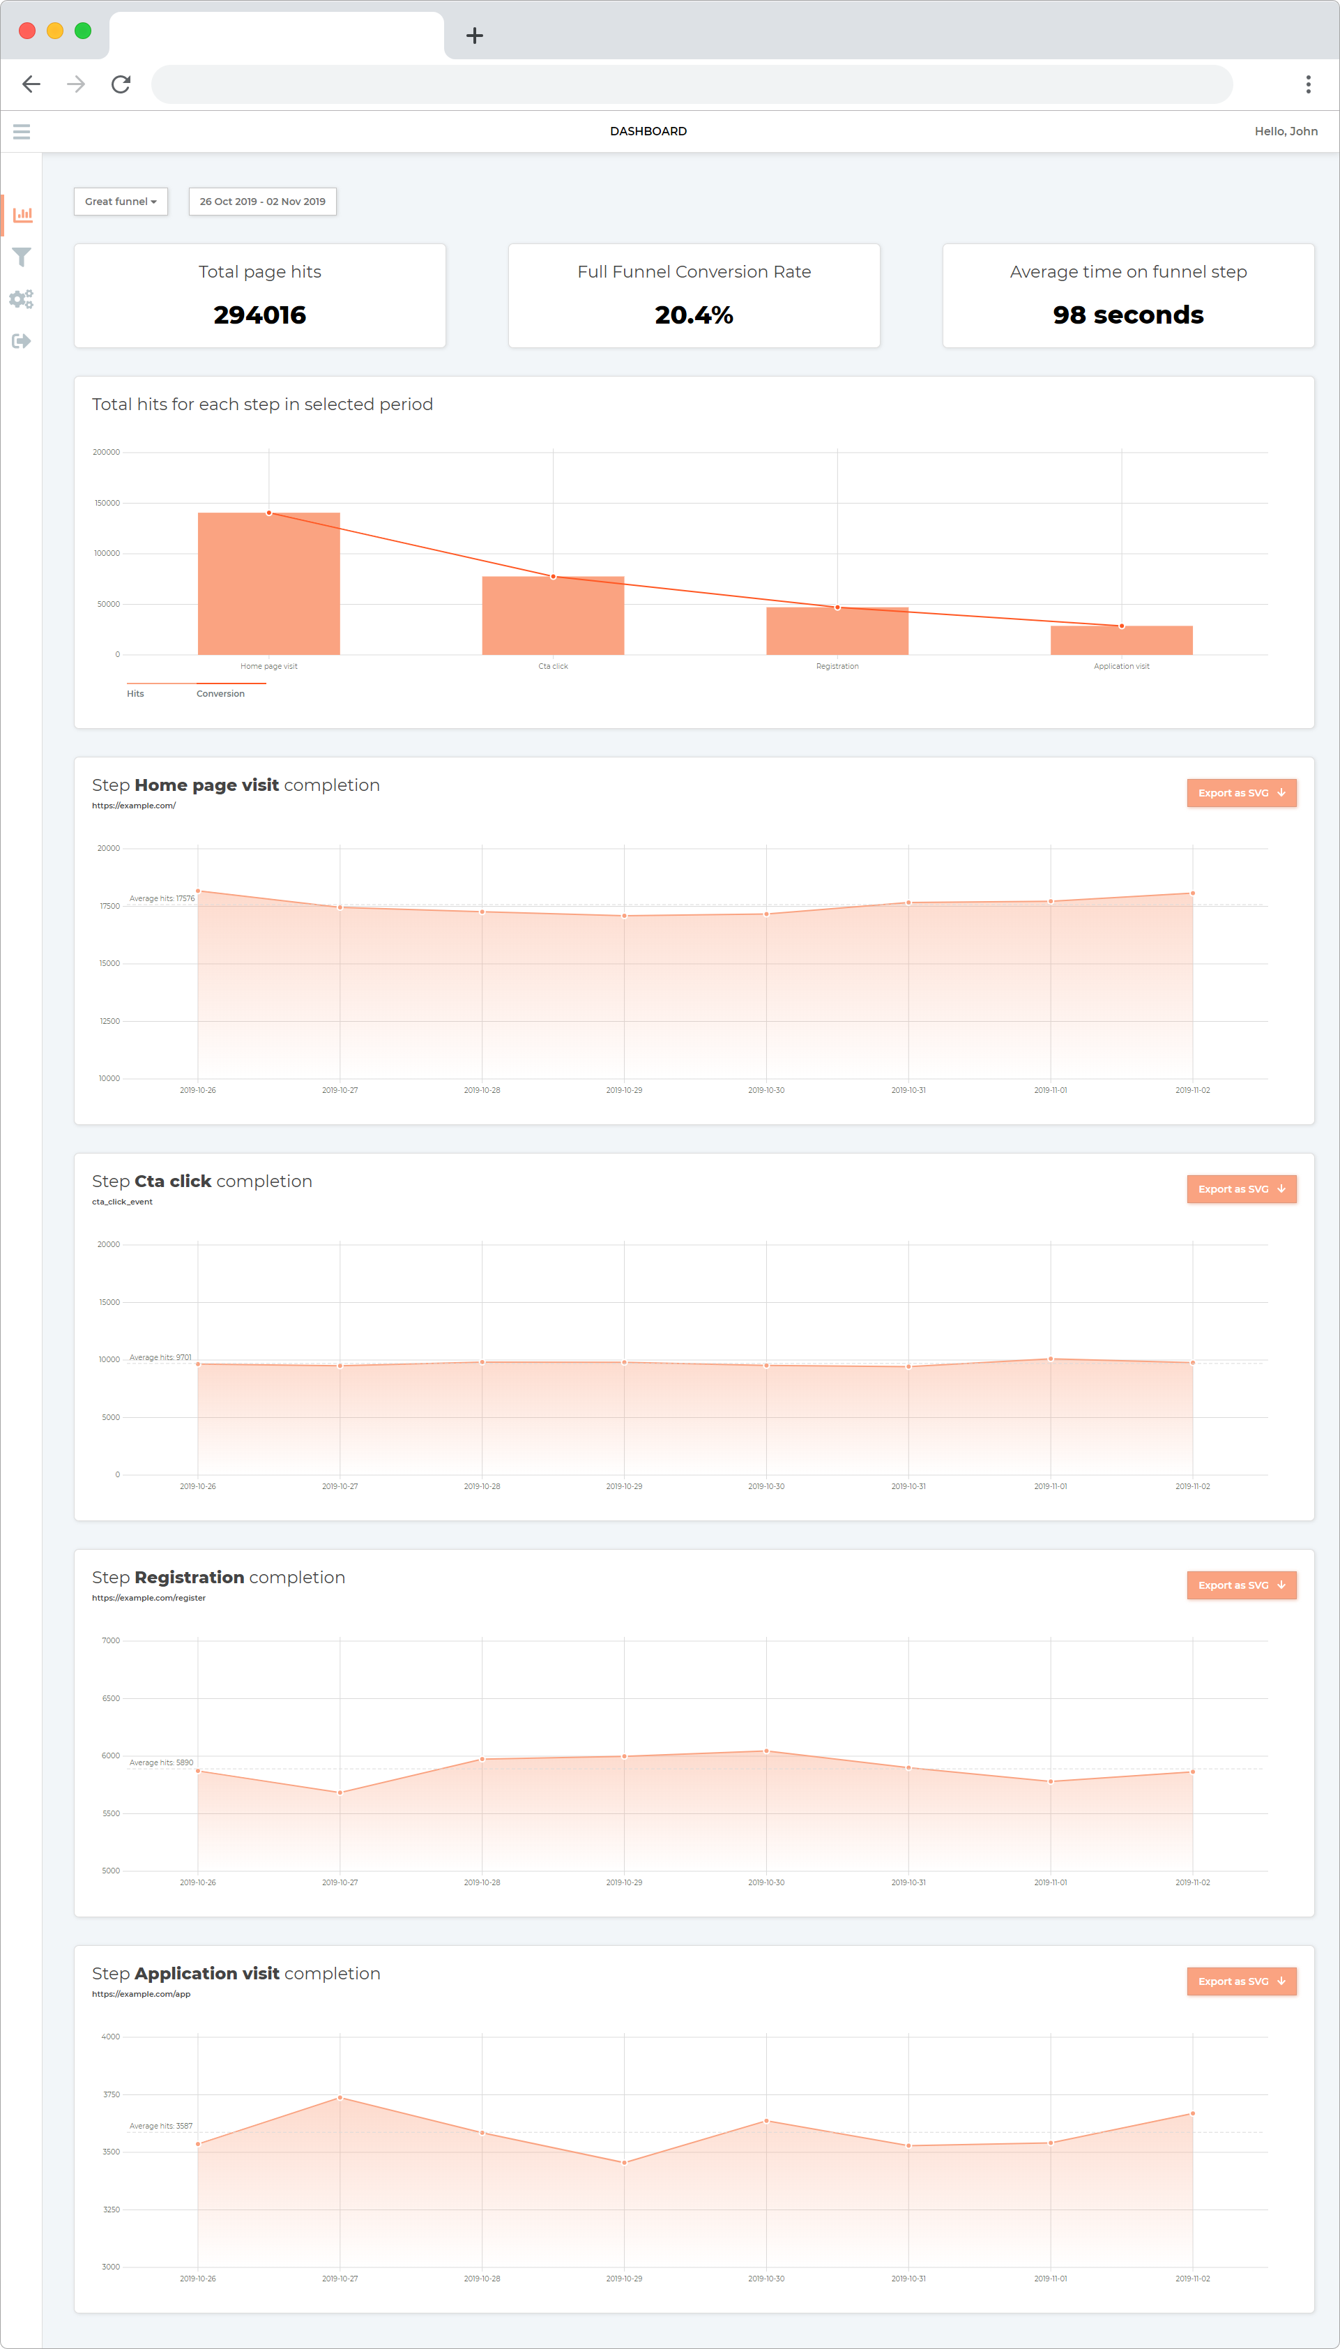1340x2349 pixels.
Task: Open the Great funnel dropdown
Action: 121,201
